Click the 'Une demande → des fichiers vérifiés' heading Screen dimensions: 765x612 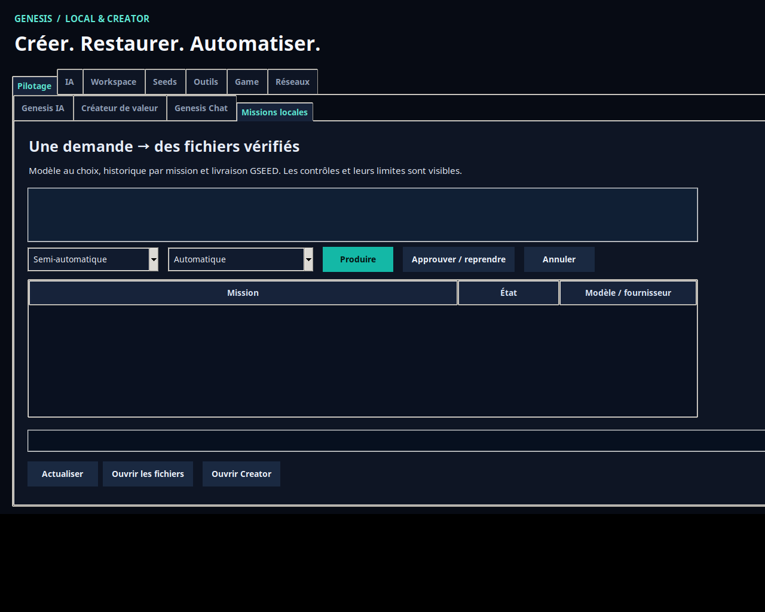(164, 146)
